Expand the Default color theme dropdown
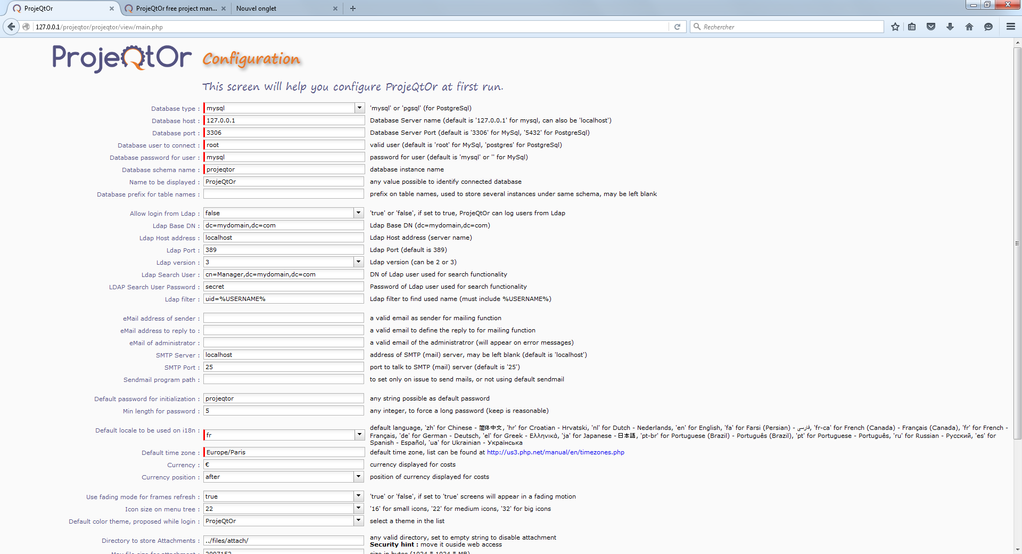Screen dimensions: 1022x554 pyautogui.click(x=358, y=521)
